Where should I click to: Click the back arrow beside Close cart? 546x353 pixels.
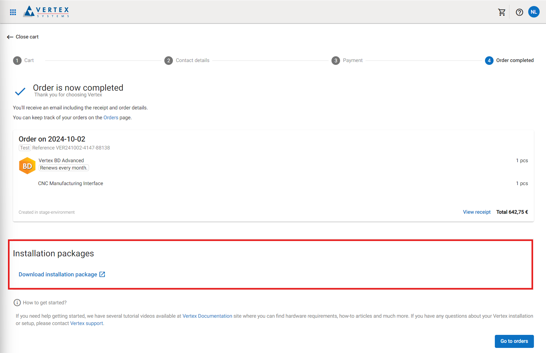pos(10,37)
